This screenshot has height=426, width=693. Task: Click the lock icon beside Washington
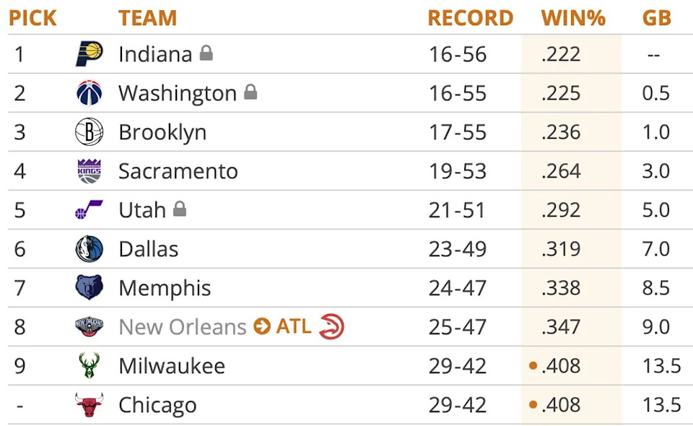tap(250, 92)
